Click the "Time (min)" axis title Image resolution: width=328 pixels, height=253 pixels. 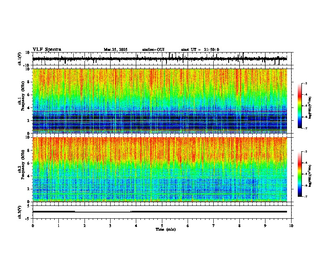[x=166, y=229]
